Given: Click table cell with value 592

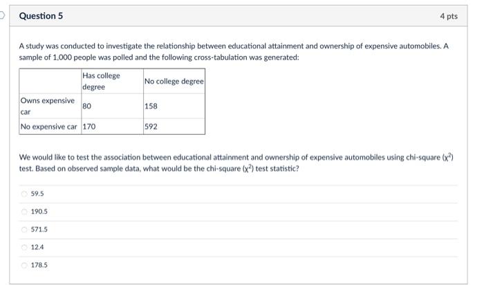Looking at the screenshot, I should point(174,127).
